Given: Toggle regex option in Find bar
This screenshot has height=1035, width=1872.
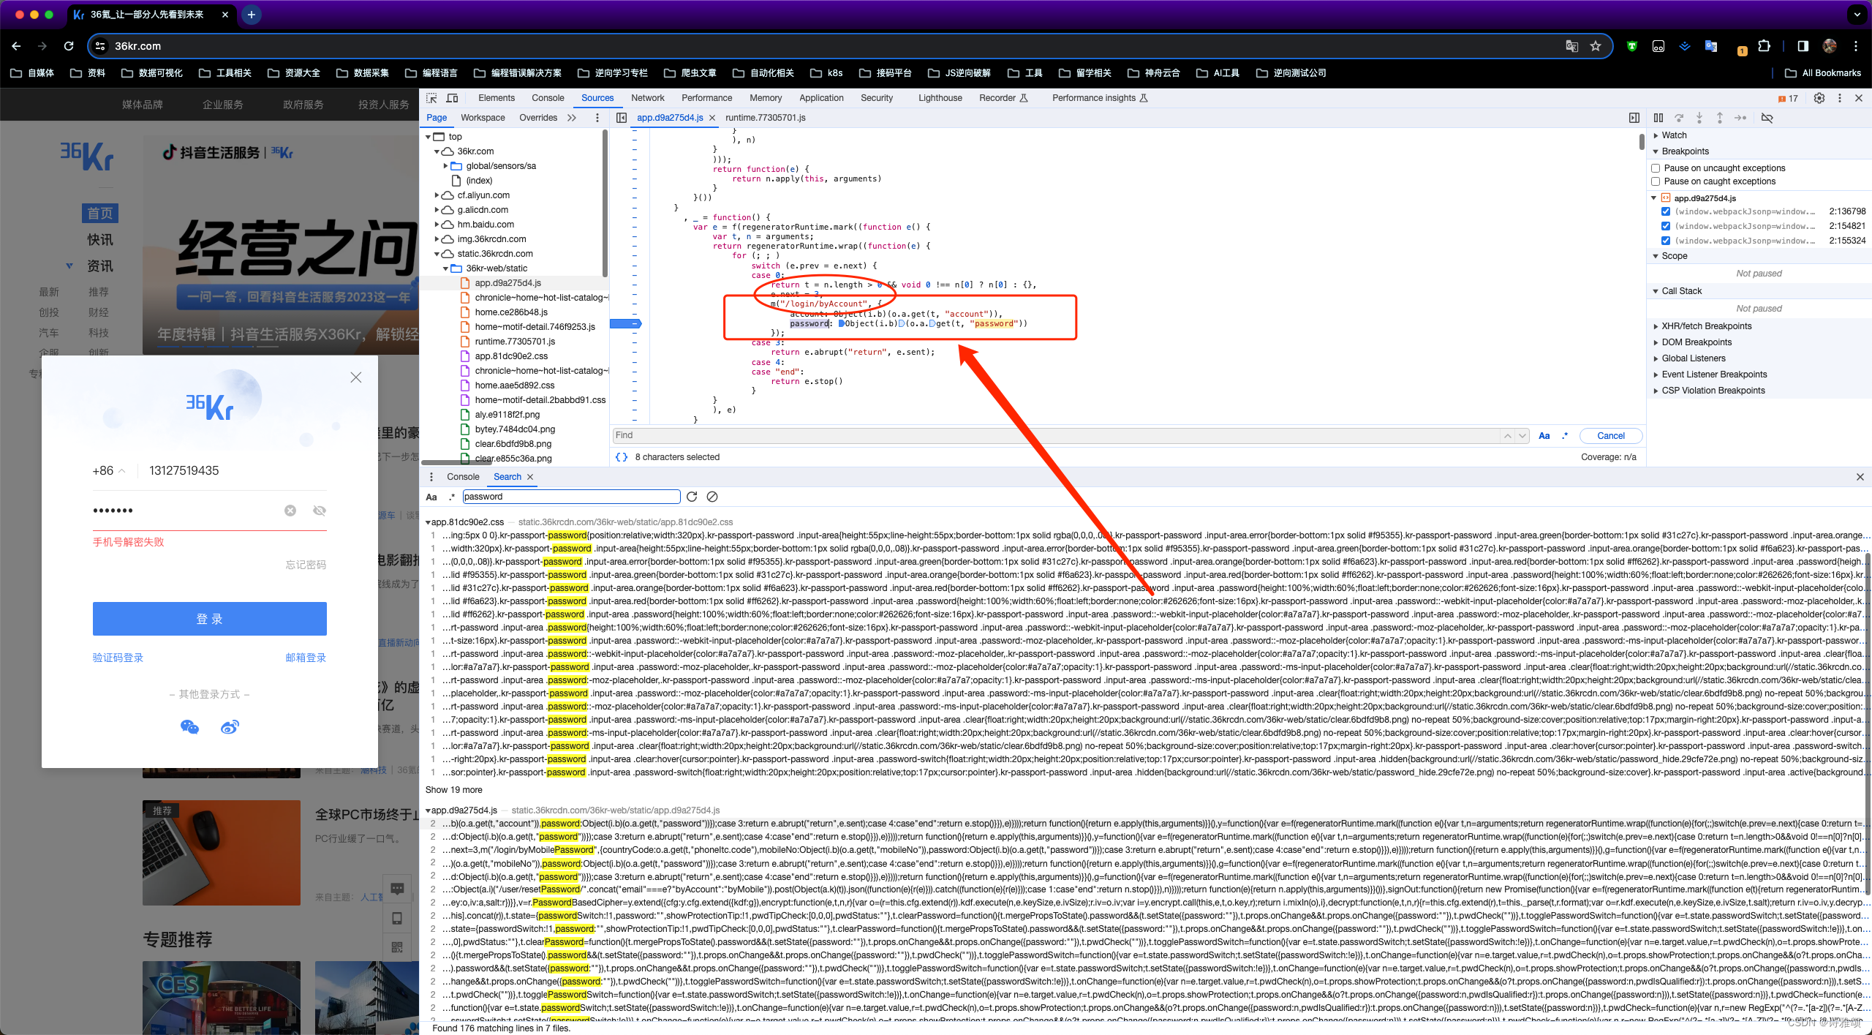Looking at the screenshot, I should tap(1565, 436).
